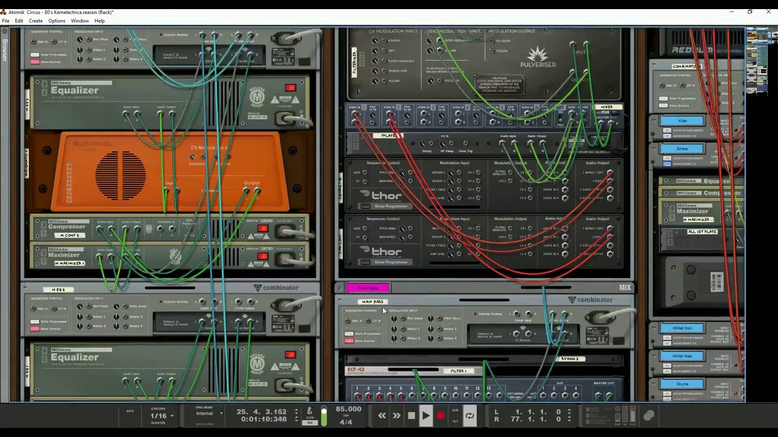The height and width of the screenshot is (437, 778).
Task: Enable the Pre-count button
Action: (310, 422)
